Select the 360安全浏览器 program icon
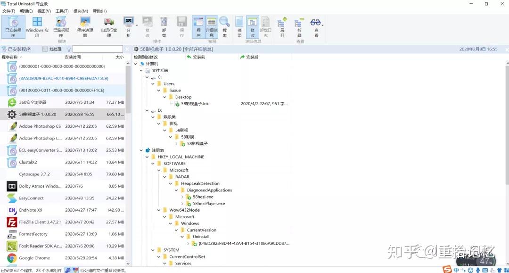Viewport: 509px width, 273px height. (x=12, y=102)
